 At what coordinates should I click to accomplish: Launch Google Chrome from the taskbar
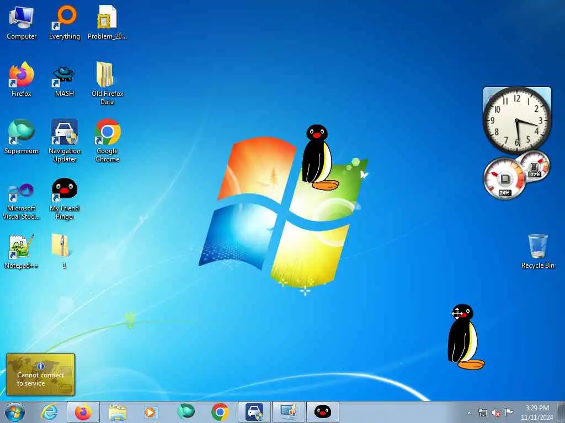[220, 412]
